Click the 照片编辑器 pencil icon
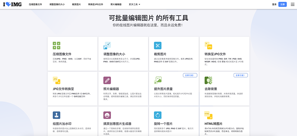The width and height of the screenshot is (297, 136). (x=107, y=80)
